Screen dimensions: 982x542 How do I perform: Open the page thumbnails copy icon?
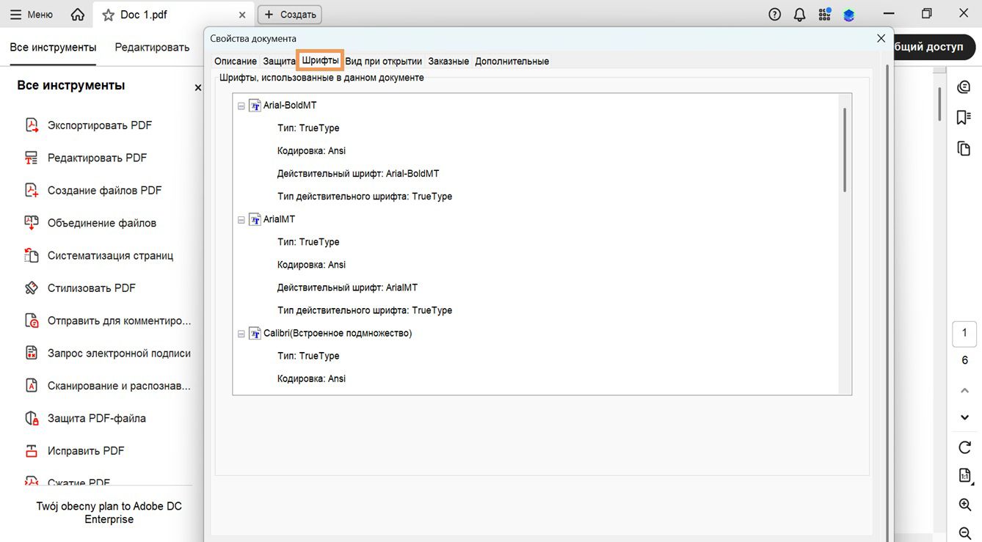[x=964, y=149]
